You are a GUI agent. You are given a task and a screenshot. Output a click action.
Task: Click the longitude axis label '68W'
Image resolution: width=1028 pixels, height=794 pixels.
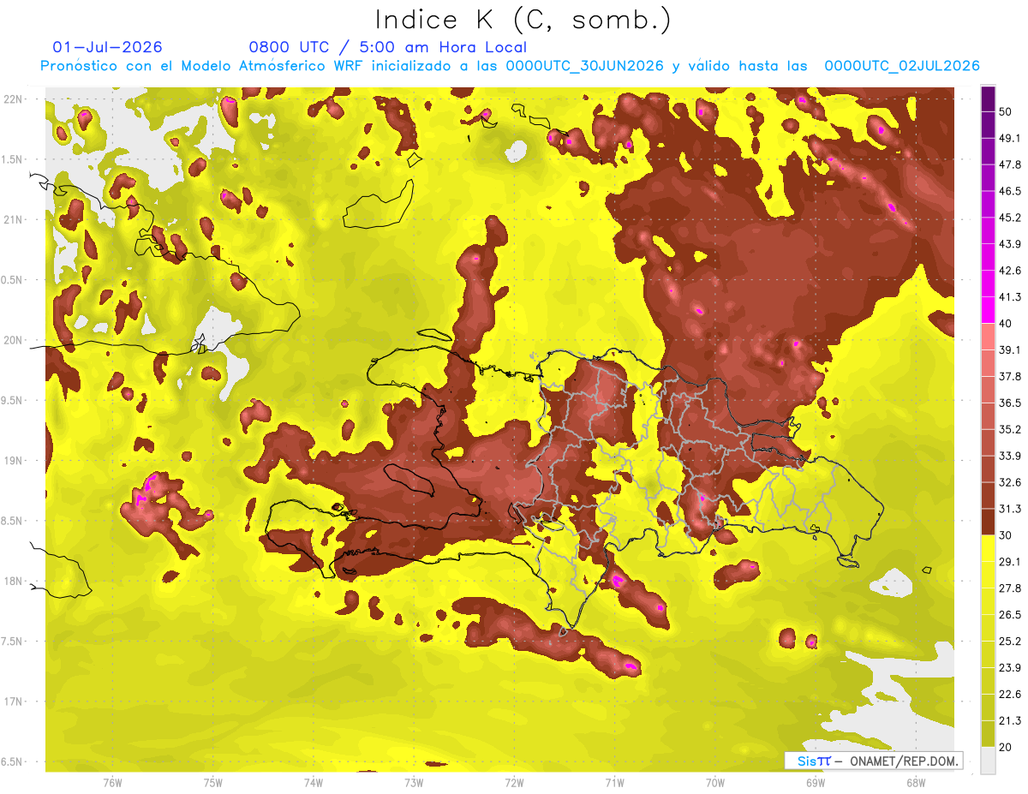coord(915,783)
